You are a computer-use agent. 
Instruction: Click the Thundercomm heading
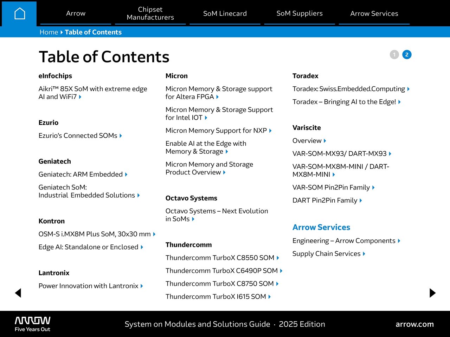[189, 245]
